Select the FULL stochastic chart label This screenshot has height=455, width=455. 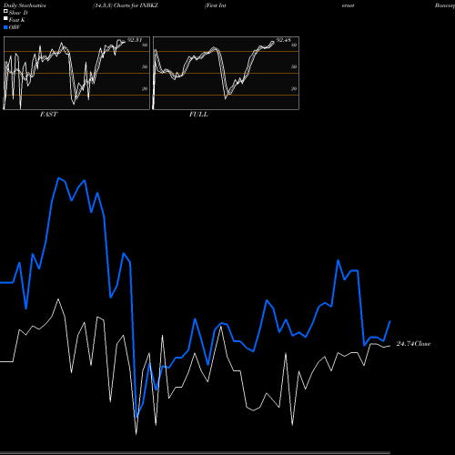(198, 115)
